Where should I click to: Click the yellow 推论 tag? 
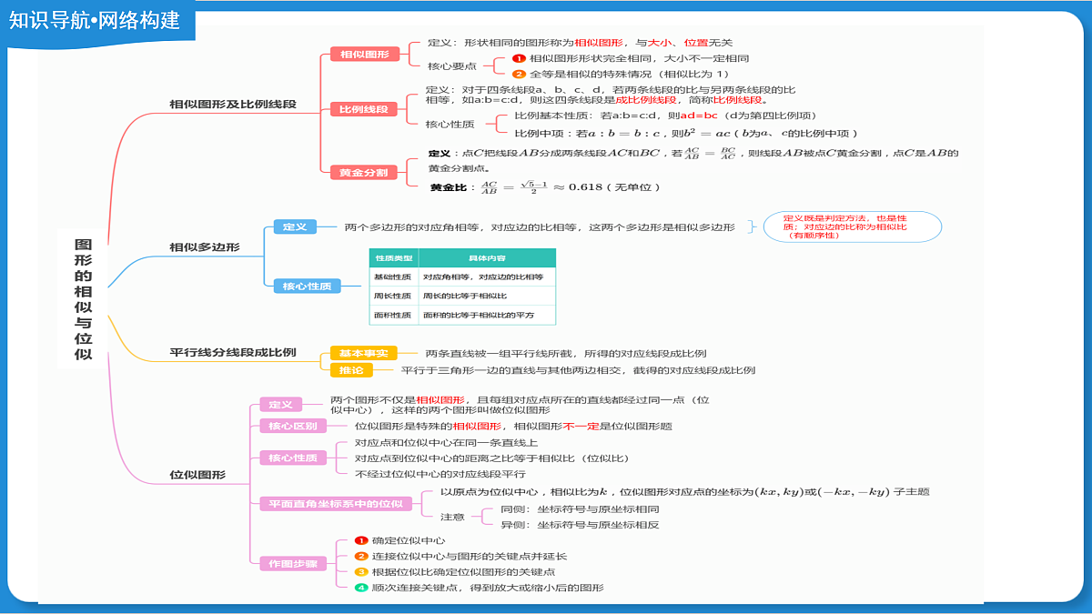tap(351, 370)
